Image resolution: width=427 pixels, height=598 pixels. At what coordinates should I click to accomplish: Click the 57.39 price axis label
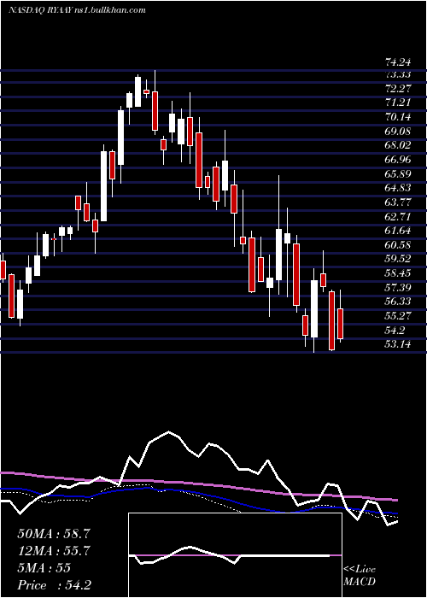tap(398, 288)
